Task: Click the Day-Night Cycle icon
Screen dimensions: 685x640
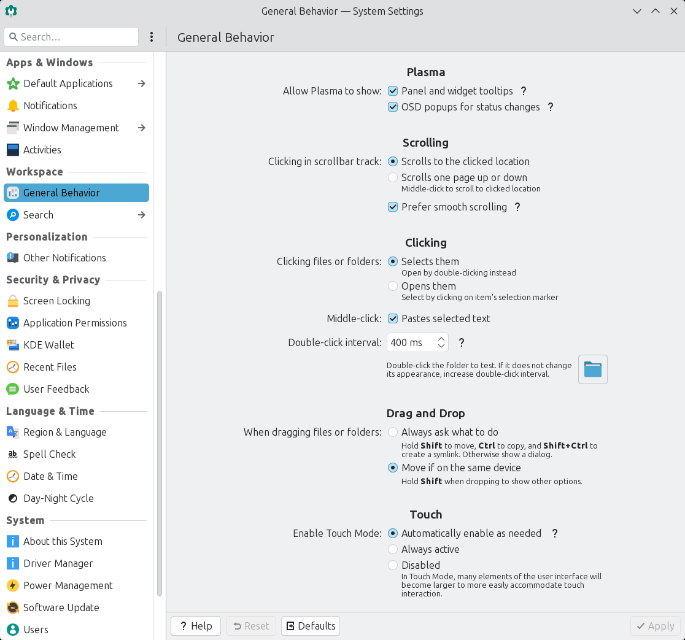Action: [x=13, y=498]
